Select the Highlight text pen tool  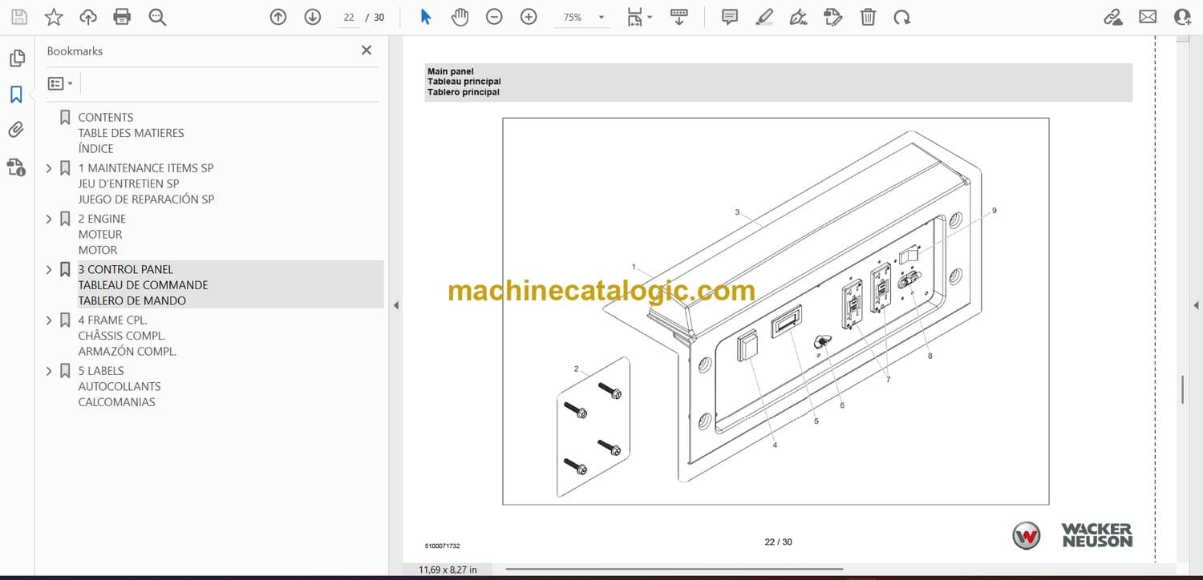764,17
